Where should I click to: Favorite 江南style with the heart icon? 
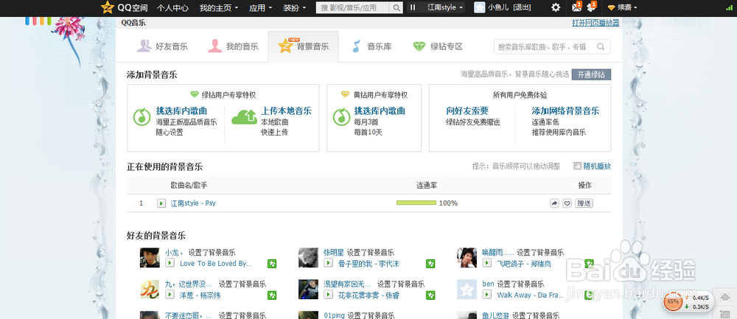(567, 203)
